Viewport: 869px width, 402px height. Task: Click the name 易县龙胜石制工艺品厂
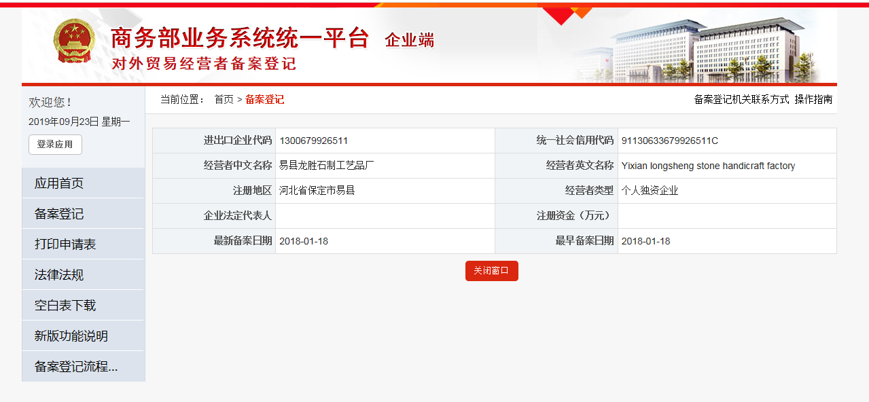coord(327,166)
